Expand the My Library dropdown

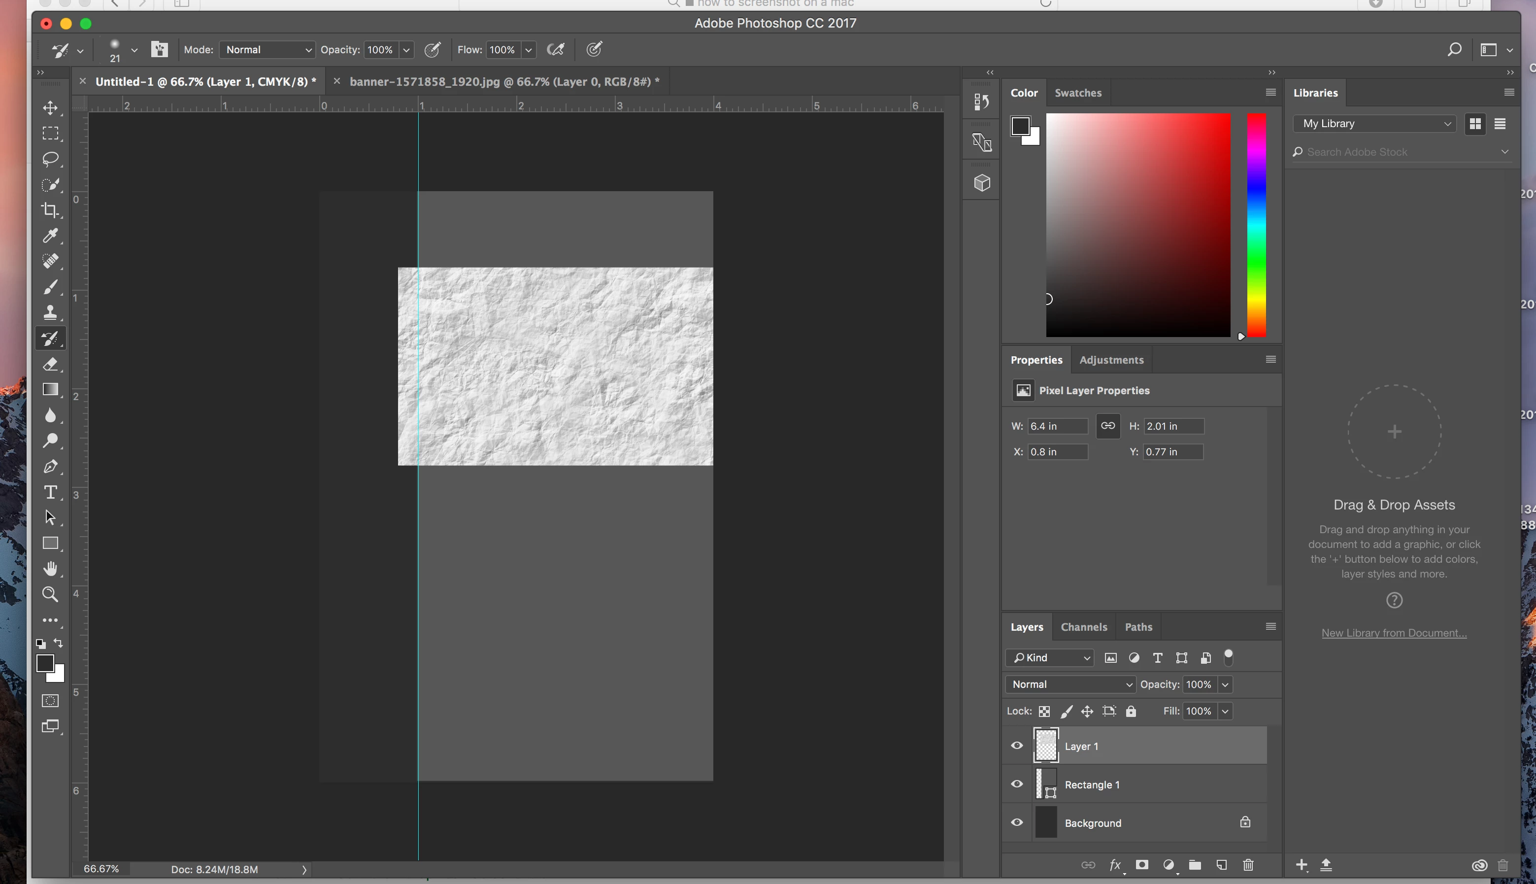1374,124
